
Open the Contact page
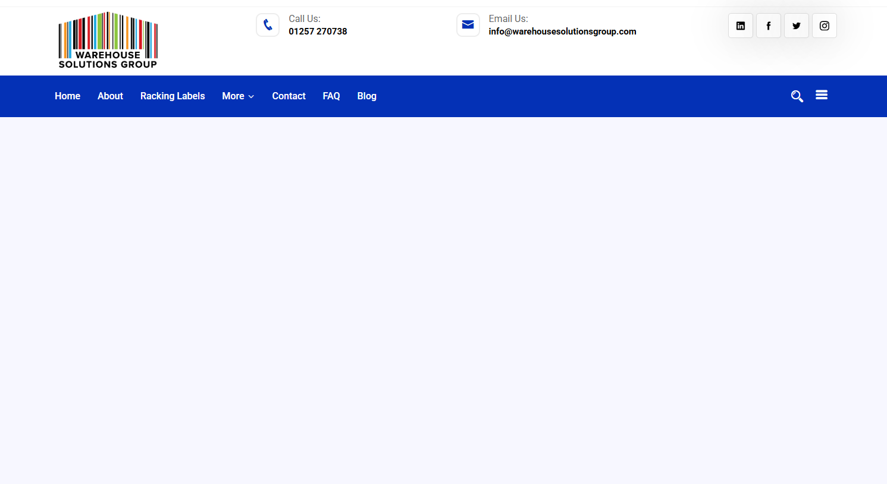pos(289,96)
